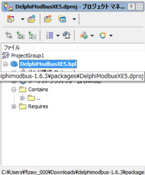Open dropdown arrow beside numbered list icon
The image size is (145, 175).
pyautogui.click(x=58, y=36)
